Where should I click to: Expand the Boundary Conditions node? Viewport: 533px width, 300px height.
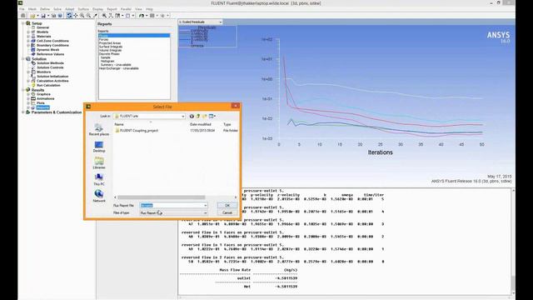pyautogui.click(x=28, y=45)
